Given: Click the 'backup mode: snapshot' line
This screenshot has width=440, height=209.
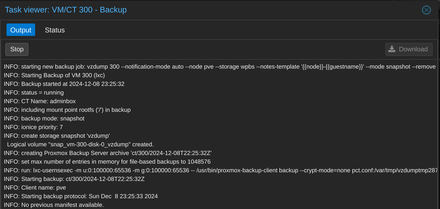Looking at the screenshot, I should (44, 119).
